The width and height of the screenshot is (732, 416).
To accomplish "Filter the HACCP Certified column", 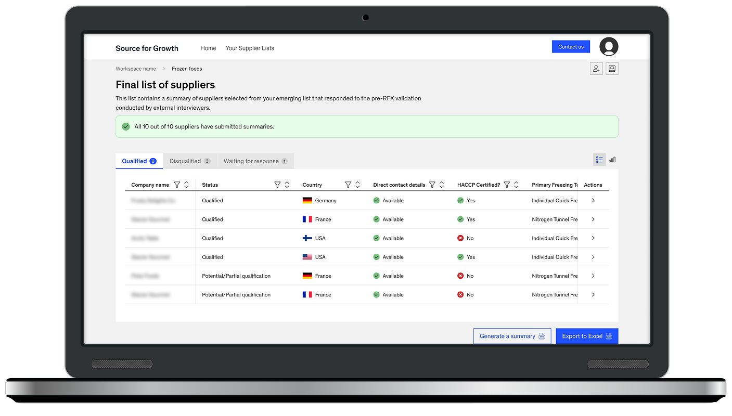I will click(507, 185).
